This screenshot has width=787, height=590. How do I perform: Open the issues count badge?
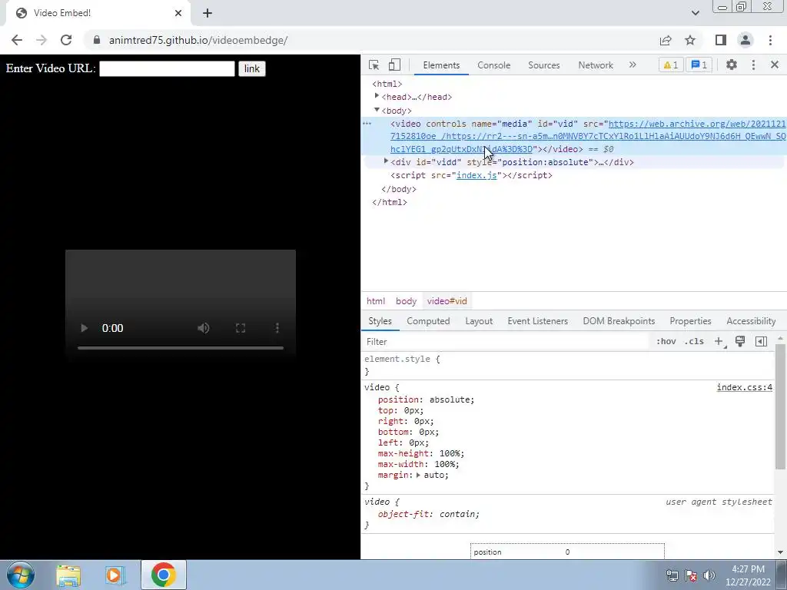coord(699,65)
